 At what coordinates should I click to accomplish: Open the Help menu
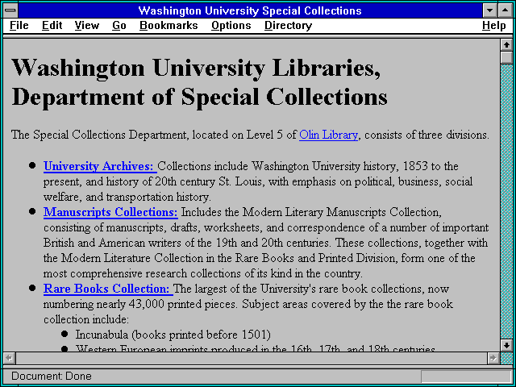[x=494, y=26]
